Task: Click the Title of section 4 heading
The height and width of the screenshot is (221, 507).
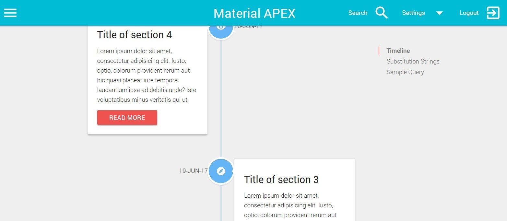Action: click(135, 35)
